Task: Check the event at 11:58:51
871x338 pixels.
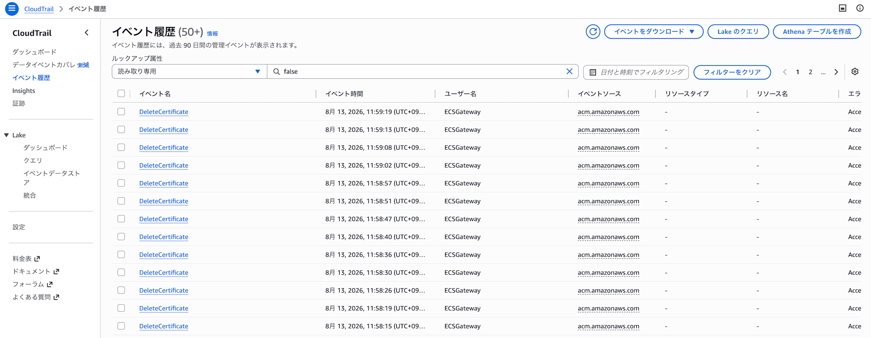Action: (121, 201)
